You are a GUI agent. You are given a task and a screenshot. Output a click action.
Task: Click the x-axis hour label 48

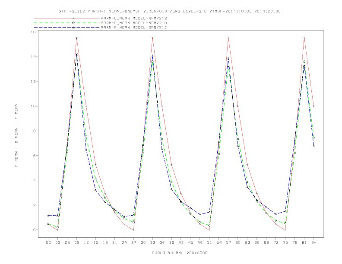click(200, 242)
